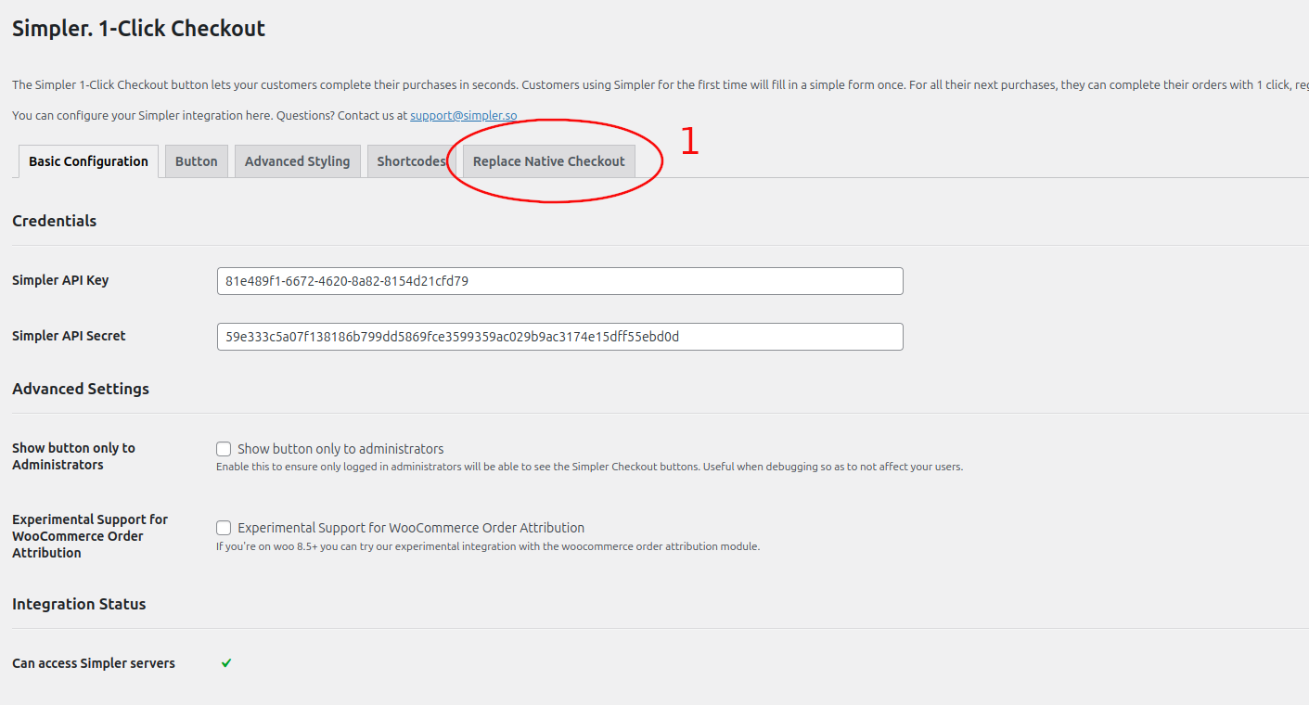The image size is (1309, 705).
Task: Click the Experimental Support row label on the left
Action: [90, 536]
